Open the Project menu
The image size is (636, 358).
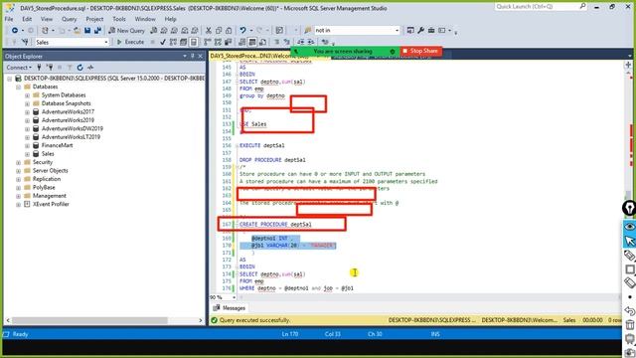[x=94, y=19]
